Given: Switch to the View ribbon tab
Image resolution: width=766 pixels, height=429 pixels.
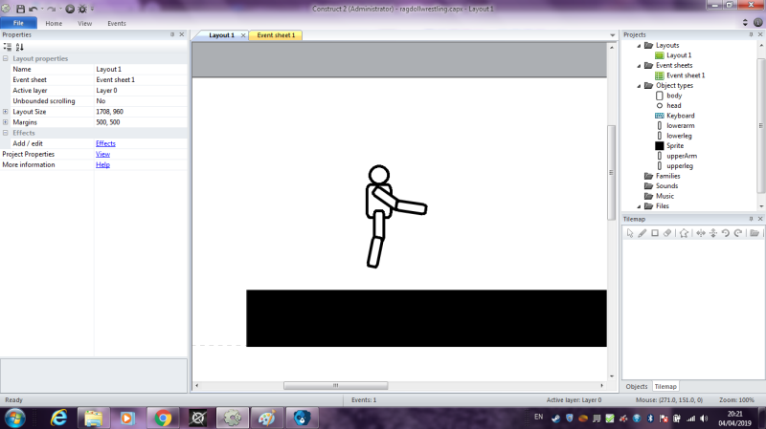Looking at the screenshot, I should [84, 23].
